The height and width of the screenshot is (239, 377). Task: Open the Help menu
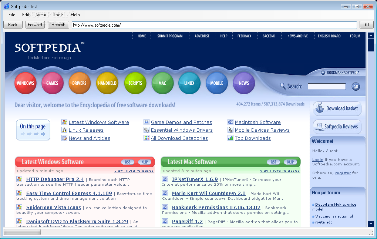pyautogui.click(x=75, y=15)
